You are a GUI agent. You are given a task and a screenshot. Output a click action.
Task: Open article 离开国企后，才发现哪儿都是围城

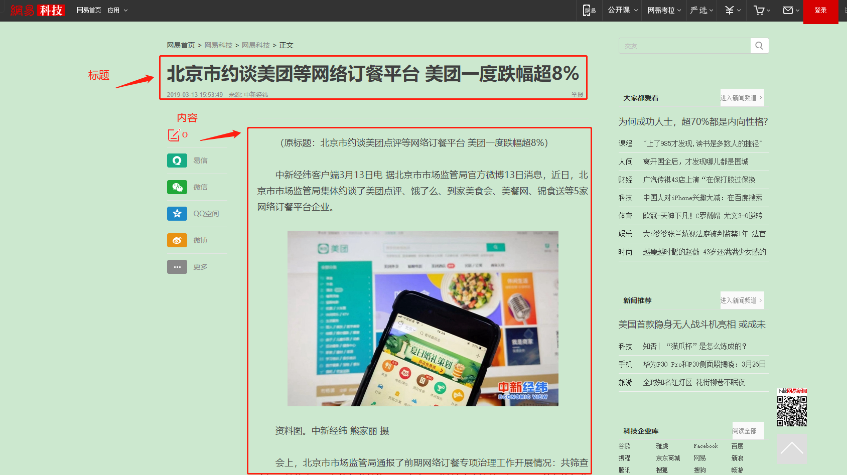click(x=695, y=162)
